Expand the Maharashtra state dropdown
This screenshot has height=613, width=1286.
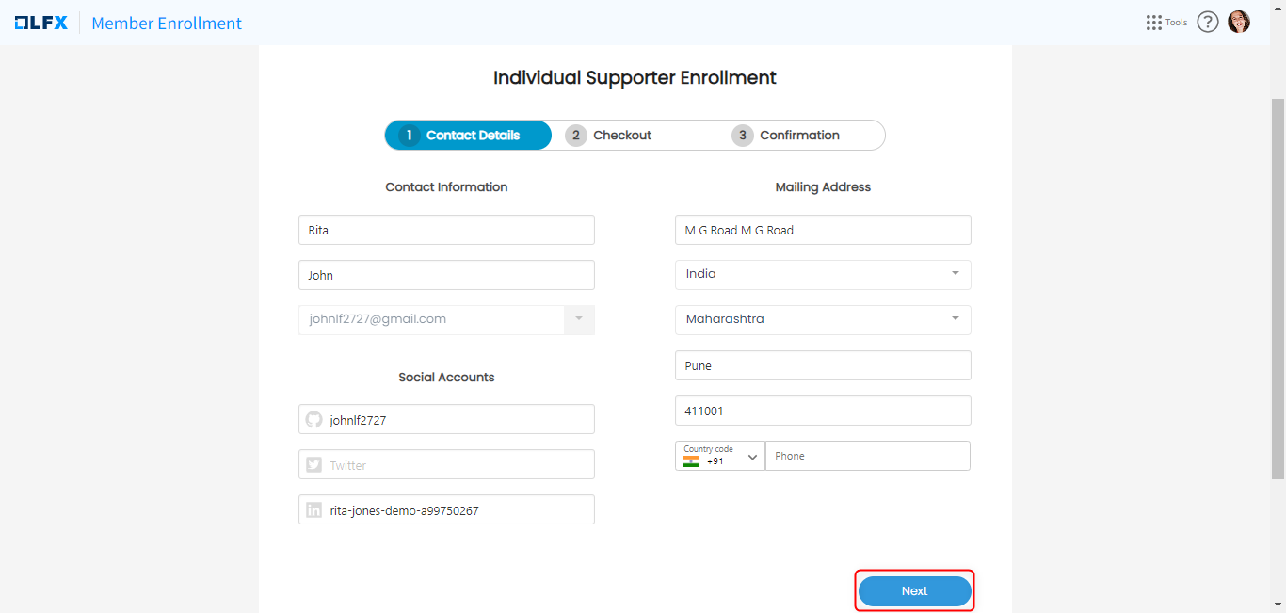[x=955, y=319]
